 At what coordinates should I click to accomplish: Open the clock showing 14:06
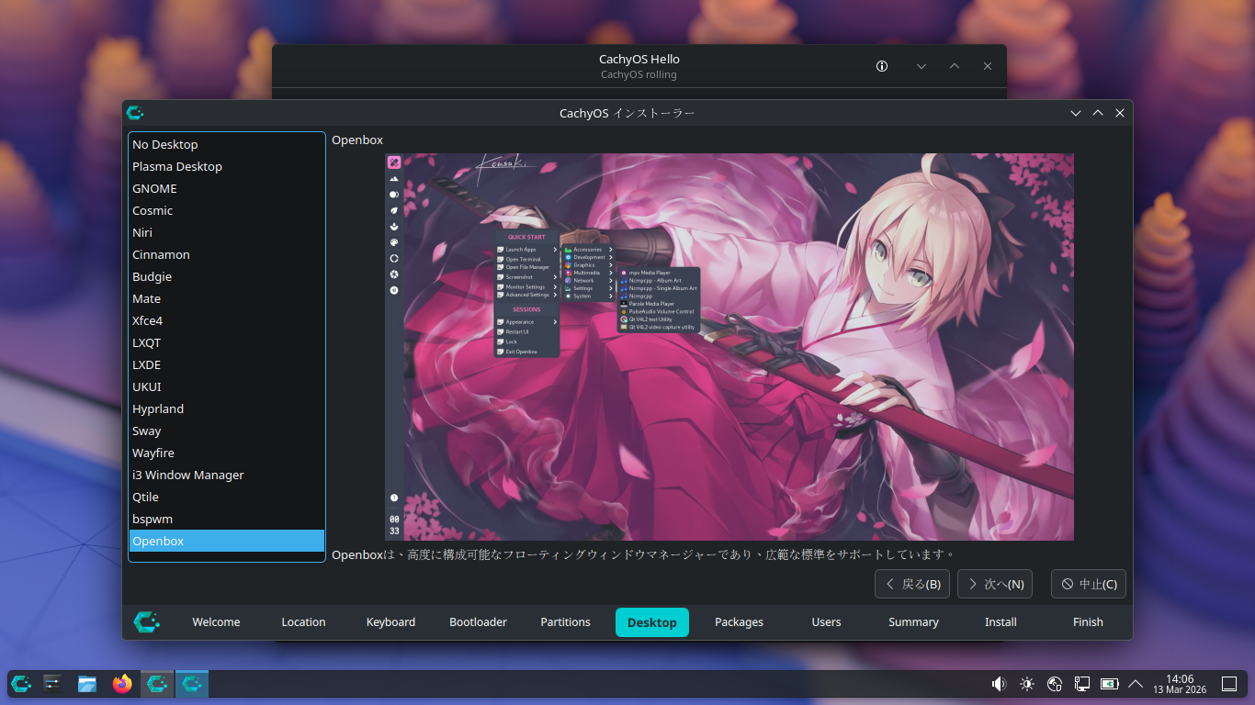(1179, 684)
